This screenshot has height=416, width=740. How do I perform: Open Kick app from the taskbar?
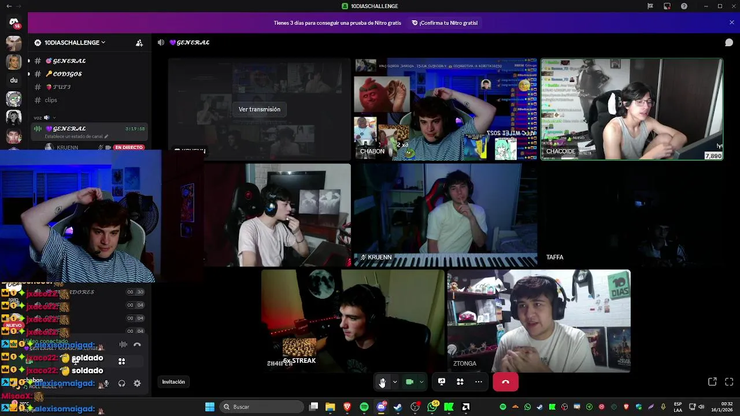coord(449,407)
